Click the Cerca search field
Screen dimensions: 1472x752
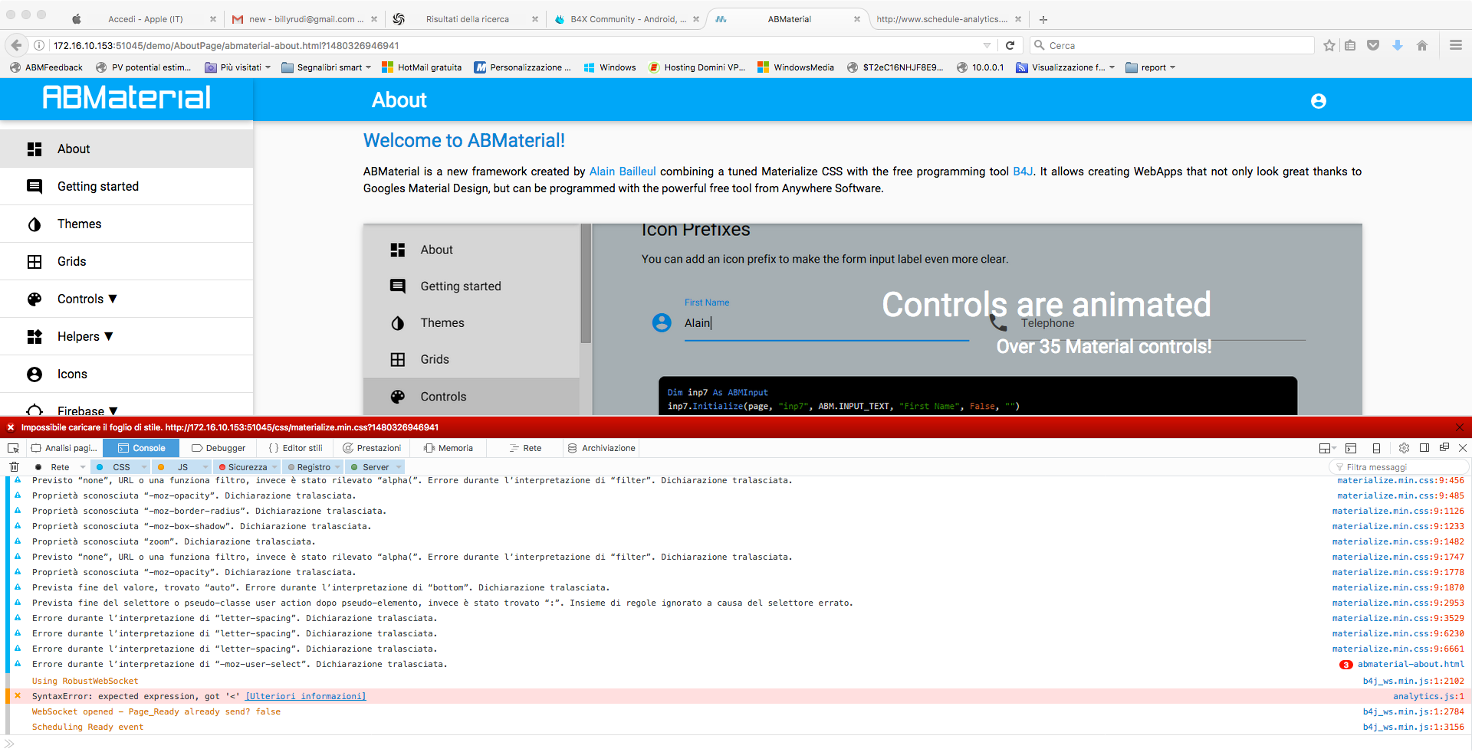click(1172, 45)
